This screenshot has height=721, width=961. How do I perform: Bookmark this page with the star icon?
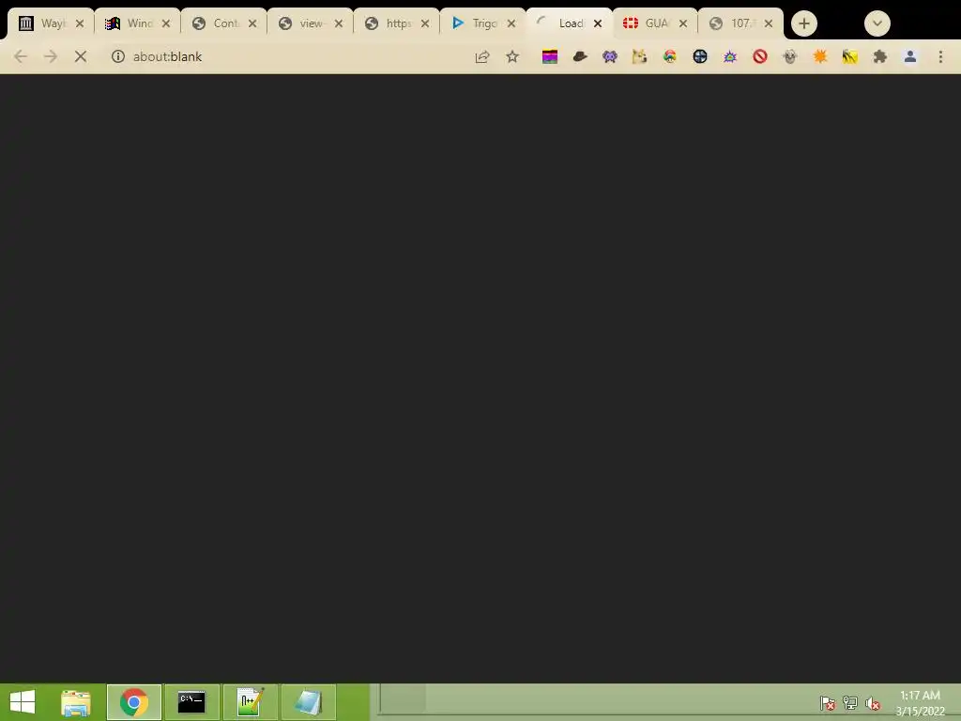(512, 56)
